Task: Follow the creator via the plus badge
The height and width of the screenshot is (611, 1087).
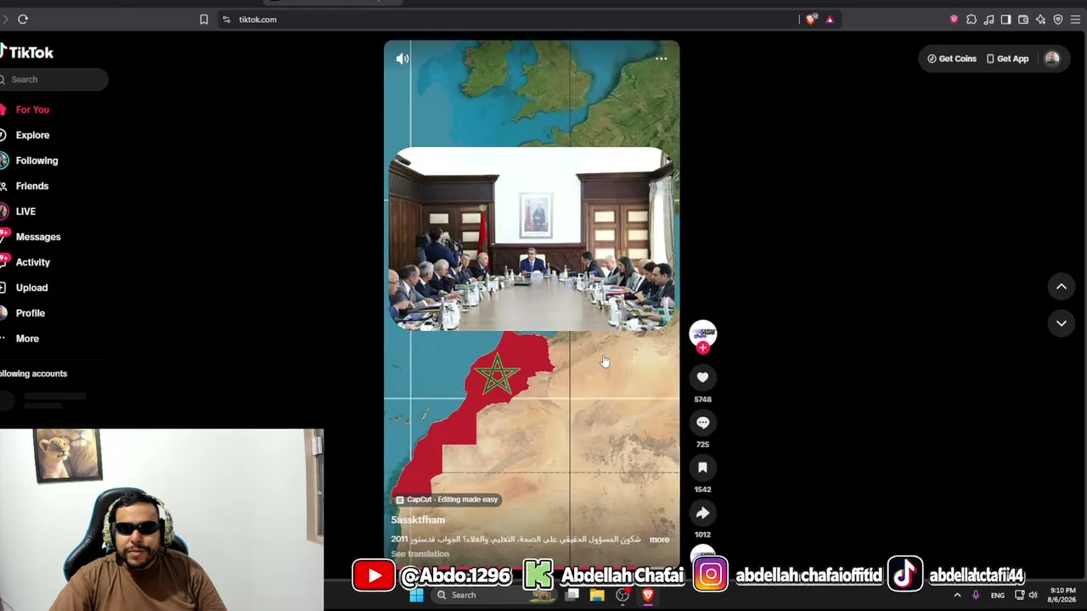Action: coord(702,348)
